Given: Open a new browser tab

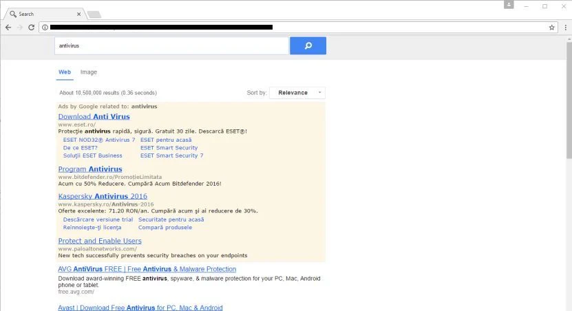Looking at the screenshot, I should [94, 14].
